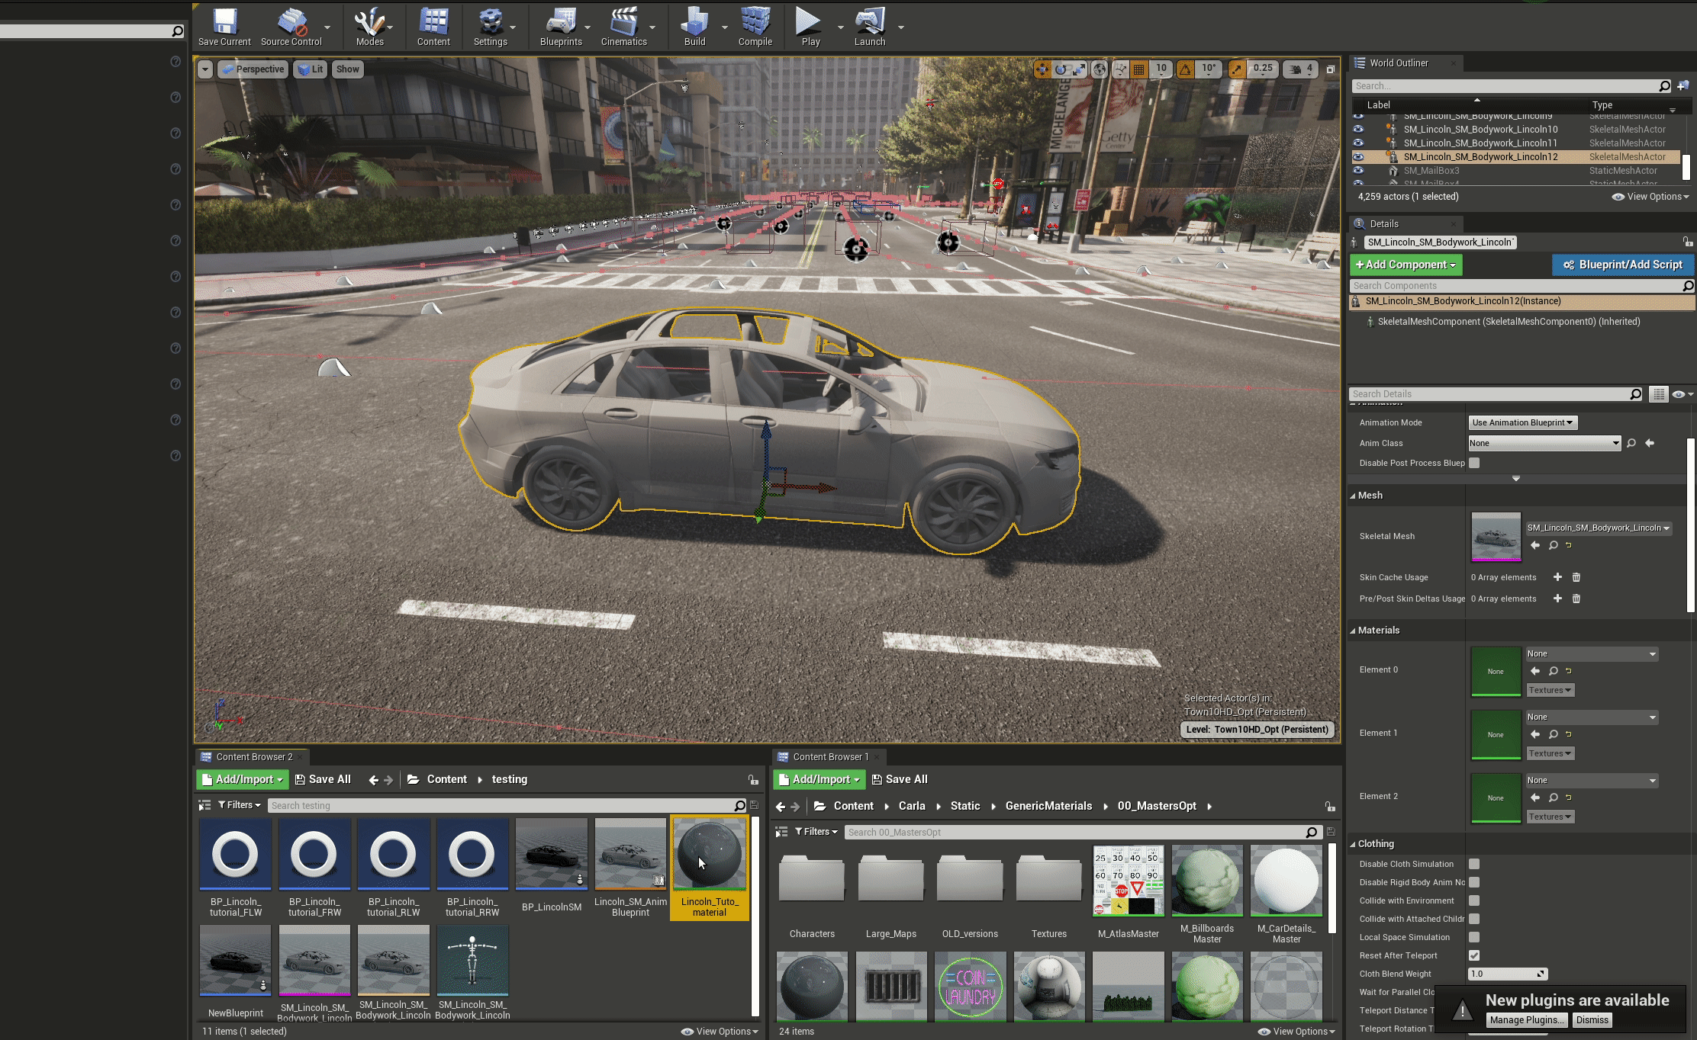Dismiss the new plugins notification
The image size is (1697, 1040).
(x=1592, y=1020)
